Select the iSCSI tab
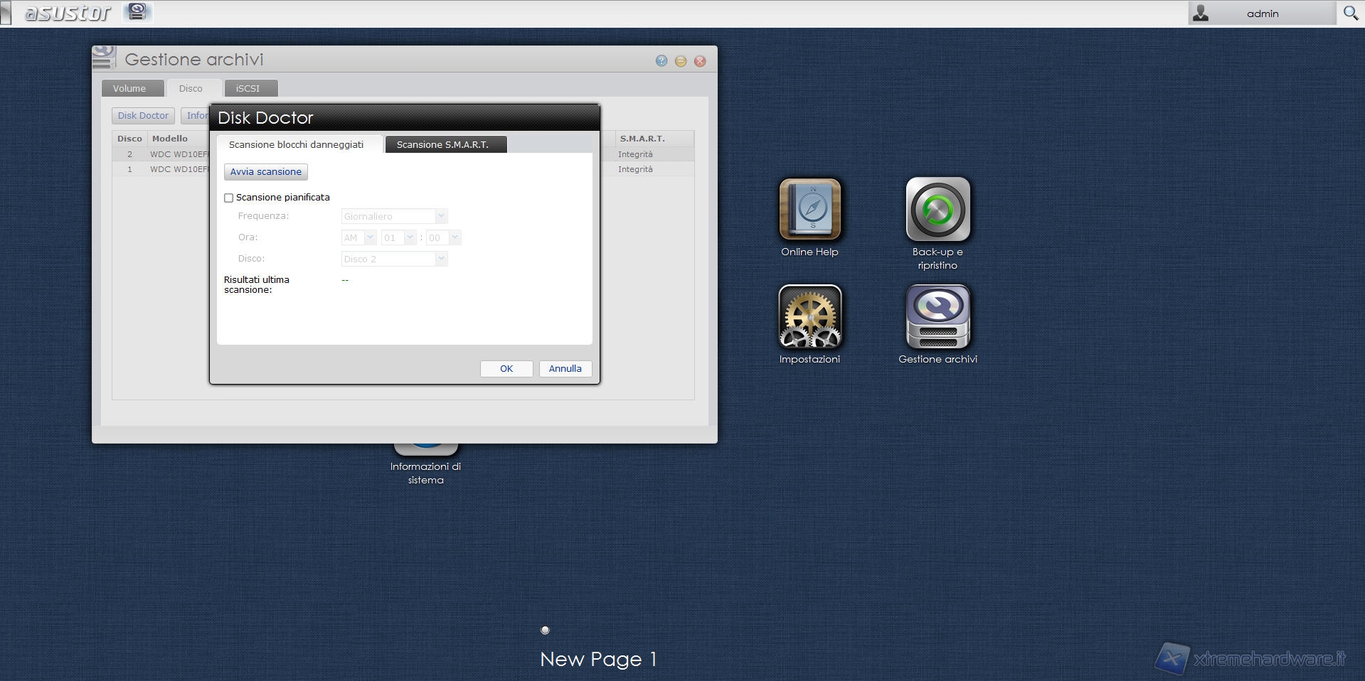 tap(248, 88)
